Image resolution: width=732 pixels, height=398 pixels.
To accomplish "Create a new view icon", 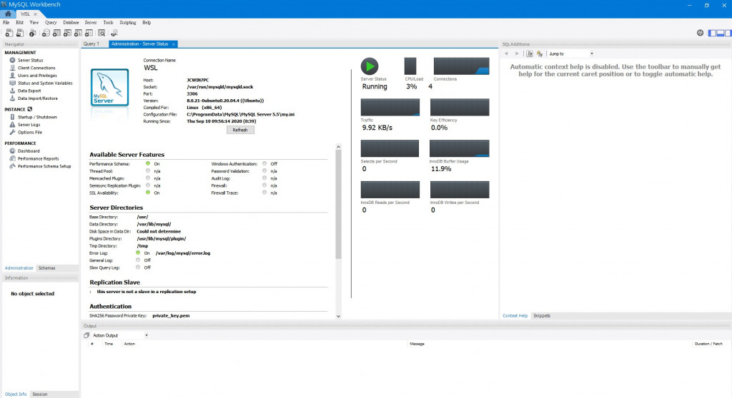I will (x=67, y=33).
